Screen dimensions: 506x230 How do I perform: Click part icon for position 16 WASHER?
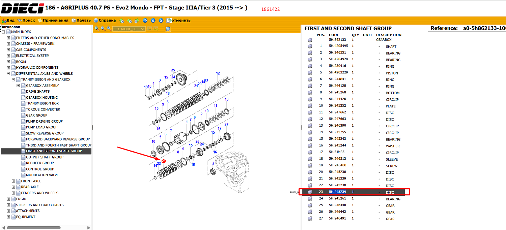click(310, 146)
